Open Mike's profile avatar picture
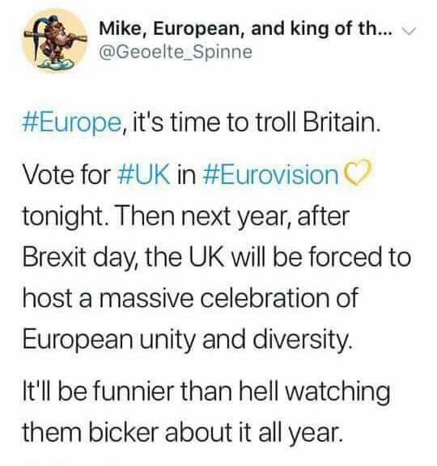Viewport: 437px width, 466px height. [55, 40]
